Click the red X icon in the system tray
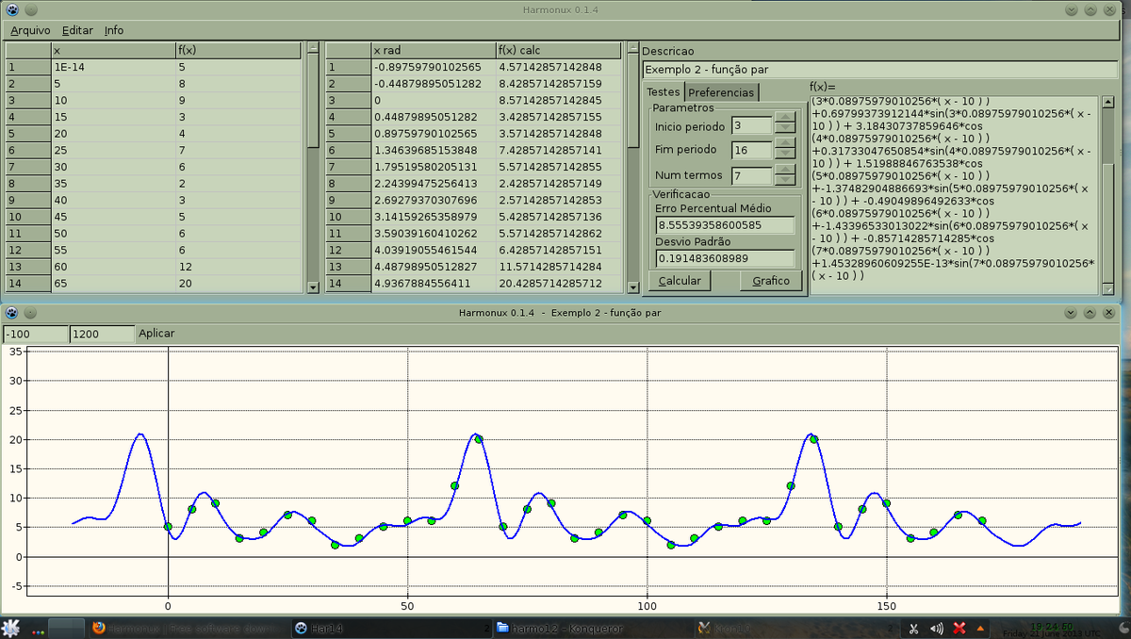 coord(959,628)
